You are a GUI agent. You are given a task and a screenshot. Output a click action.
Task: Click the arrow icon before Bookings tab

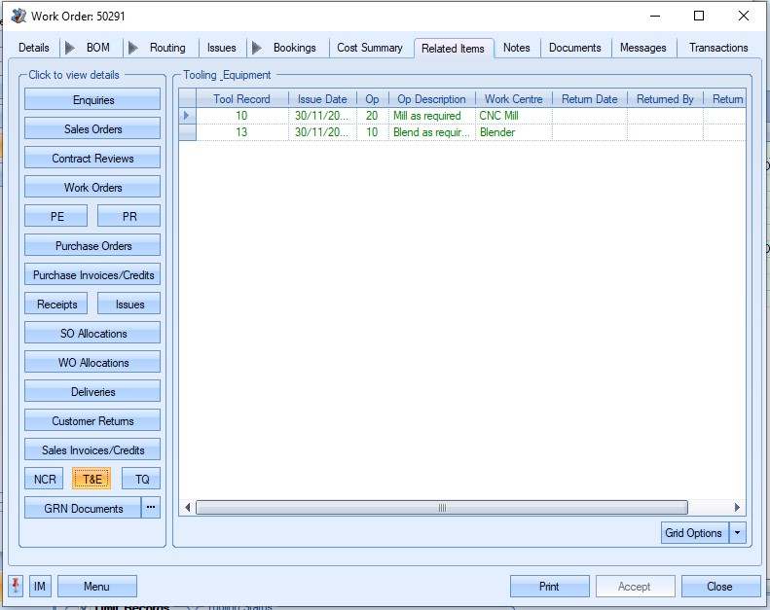pos(256,48)
